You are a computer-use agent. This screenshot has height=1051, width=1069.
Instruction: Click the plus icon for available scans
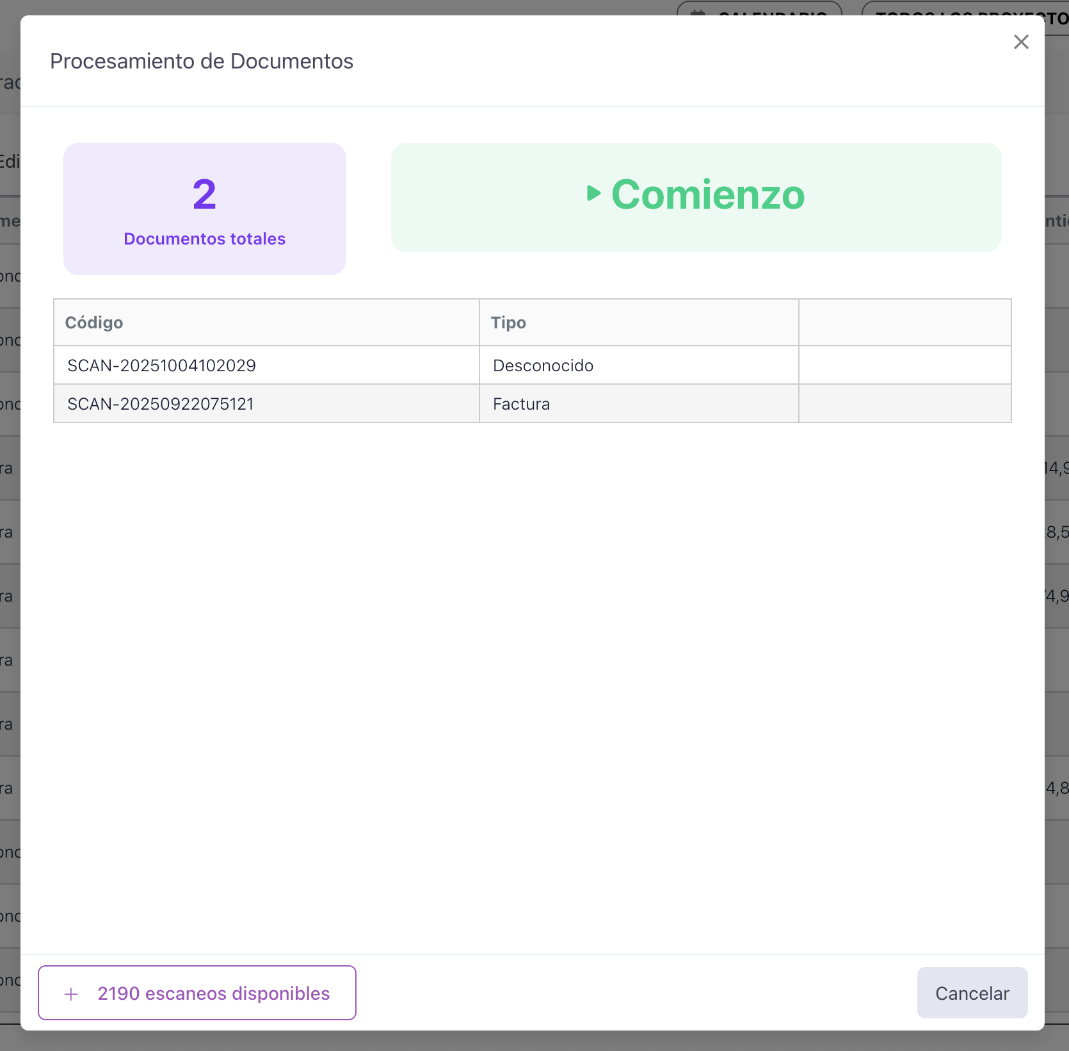coord(71,993)
